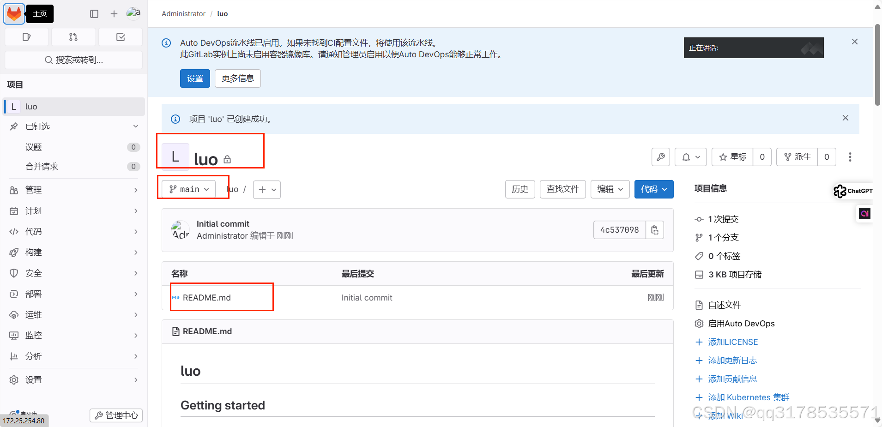Expand the 安全 menu
Image resolution: width=882 pixels, height=427 pixels.
tap(74, 273)
